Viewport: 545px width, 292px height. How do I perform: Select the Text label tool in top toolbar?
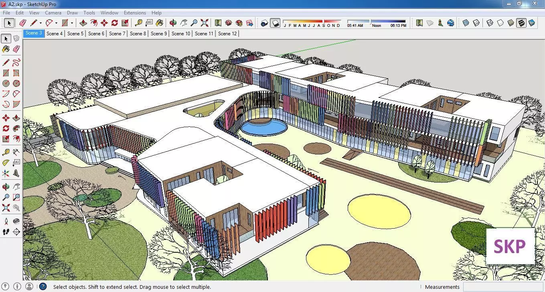[149, 23]
